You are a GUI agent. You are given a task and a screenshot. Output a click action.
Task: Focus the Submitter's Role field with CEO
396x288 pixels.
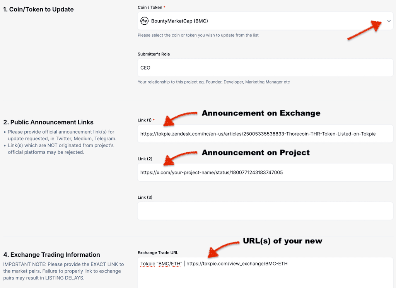pyautogui.click(x=265, y=68)
